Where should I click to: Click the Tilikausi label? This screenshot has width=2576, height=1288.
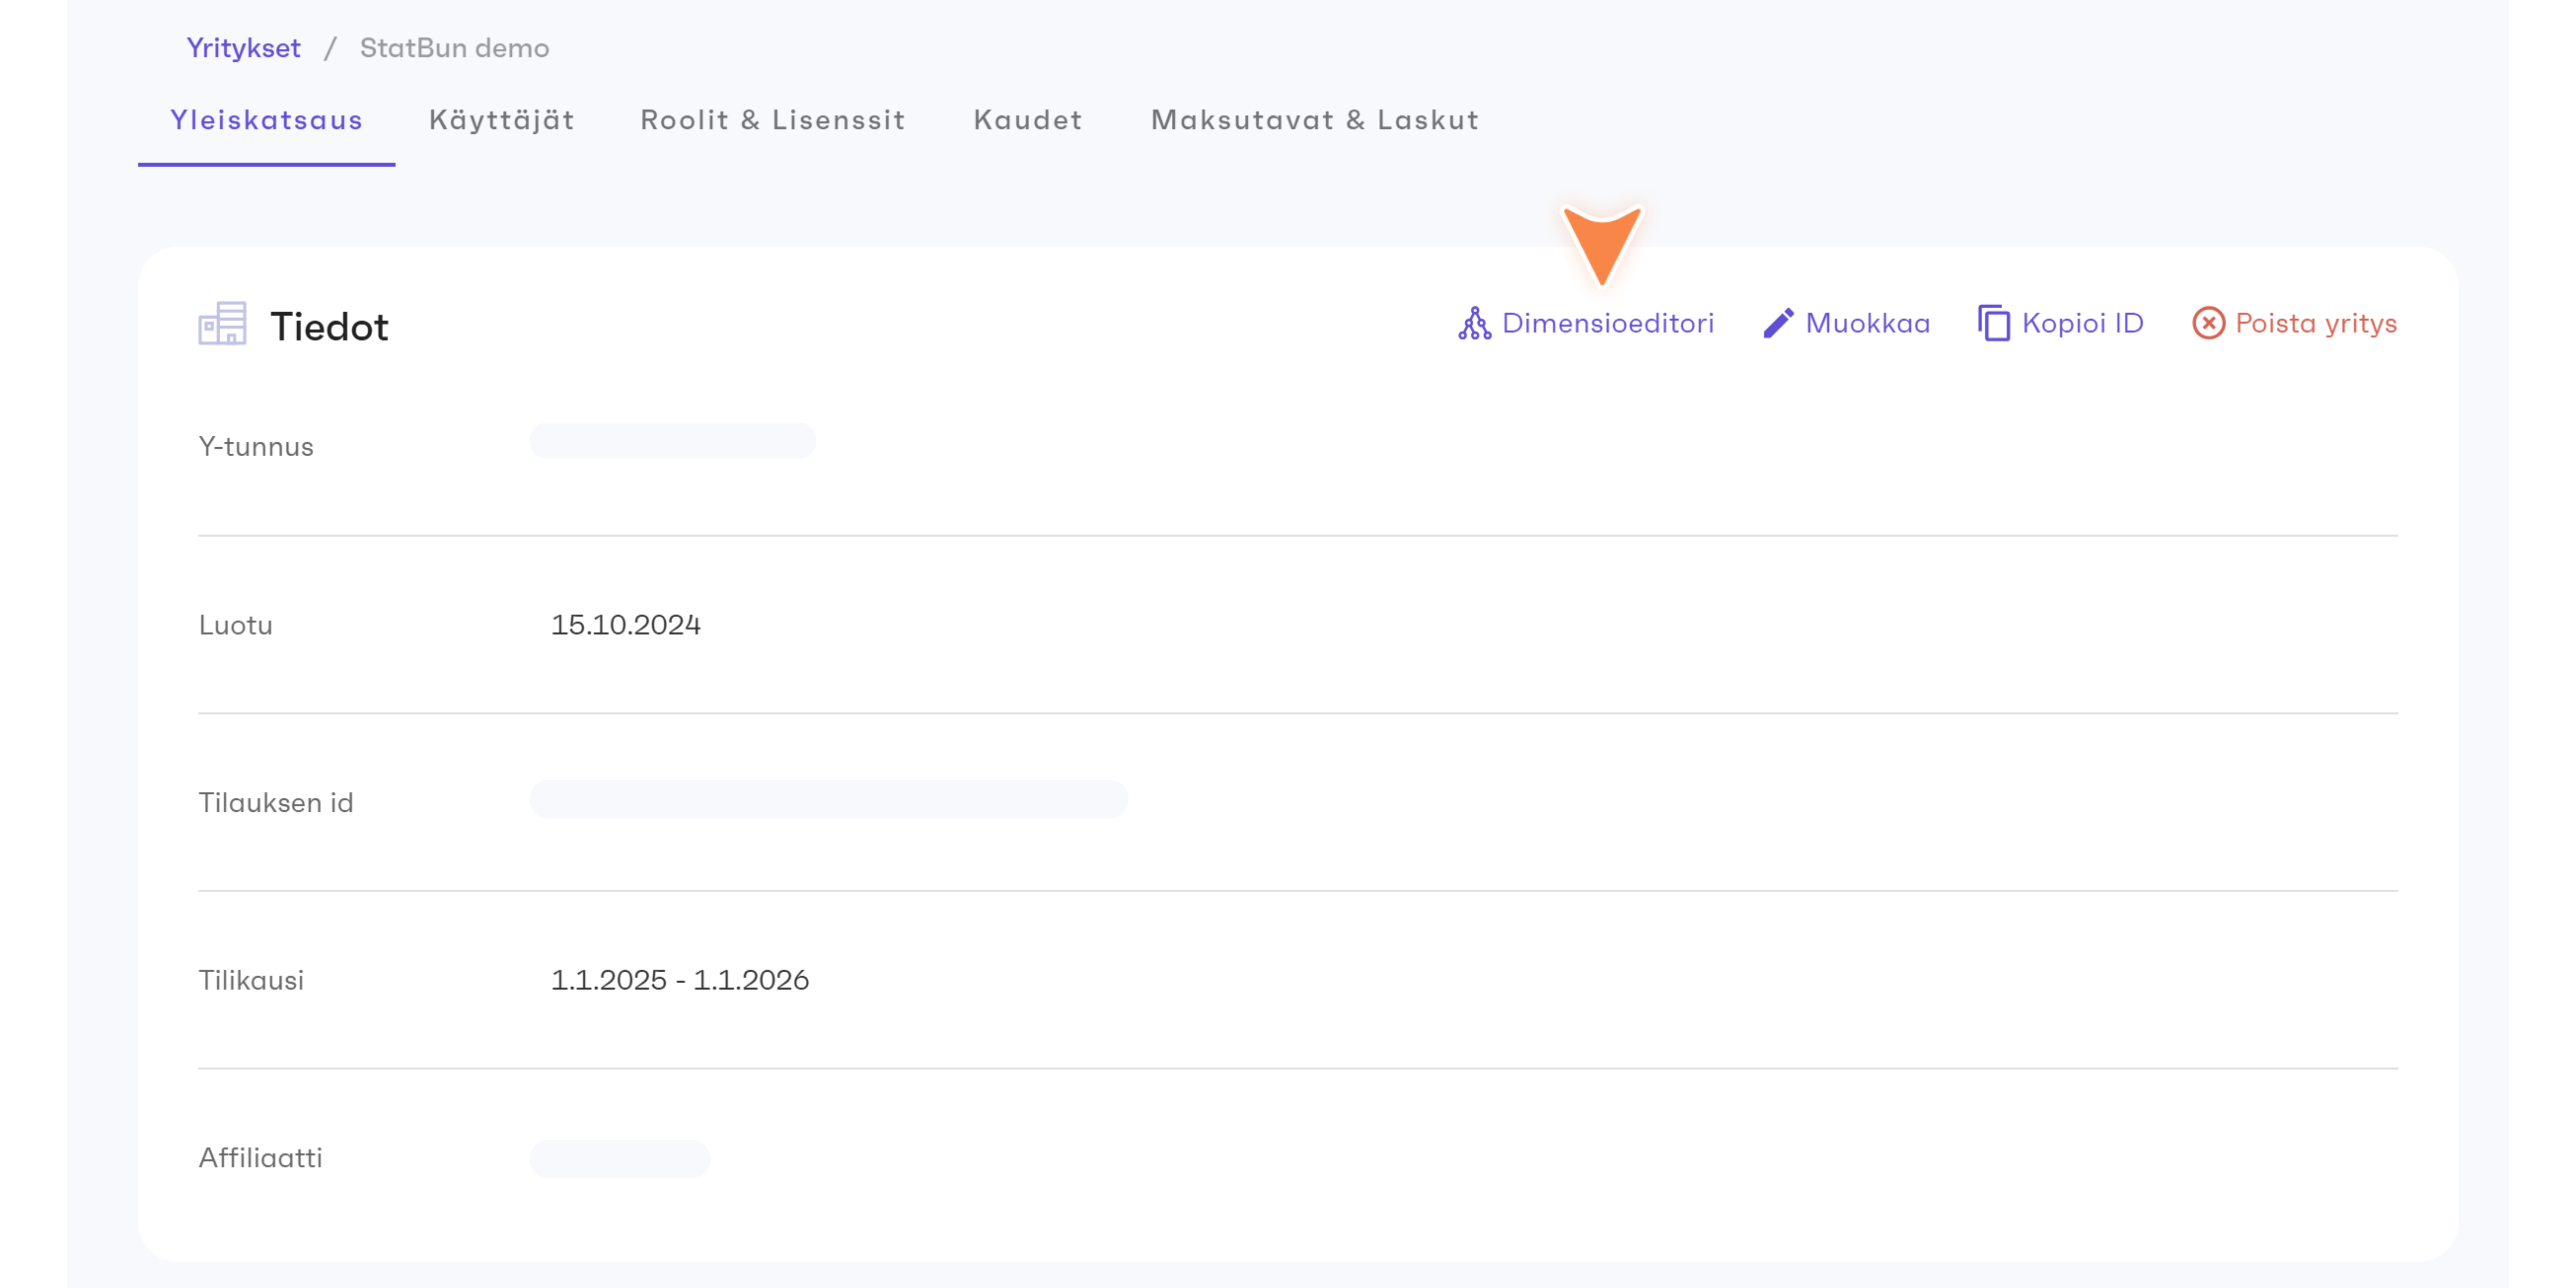(251, 980)
